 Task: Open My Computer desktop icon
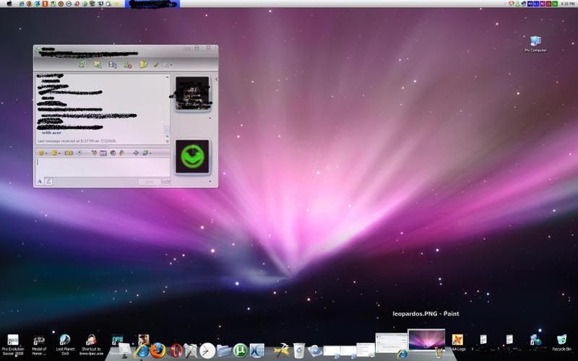click(x=535, y=43)
